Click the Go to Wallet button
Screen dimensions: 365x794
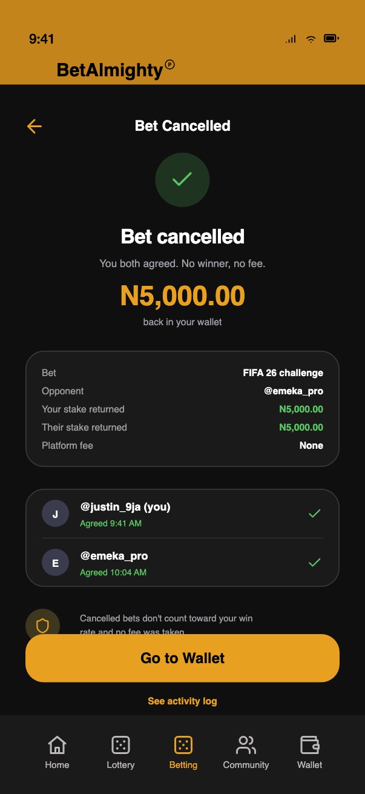click(x=182, y=658)
